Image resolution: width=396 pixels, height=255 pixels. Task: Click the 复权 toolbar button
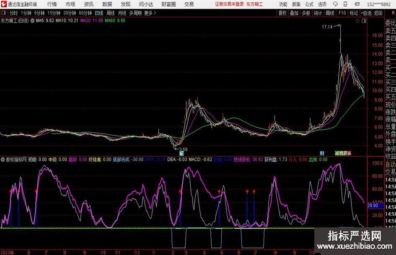[282, 13]
